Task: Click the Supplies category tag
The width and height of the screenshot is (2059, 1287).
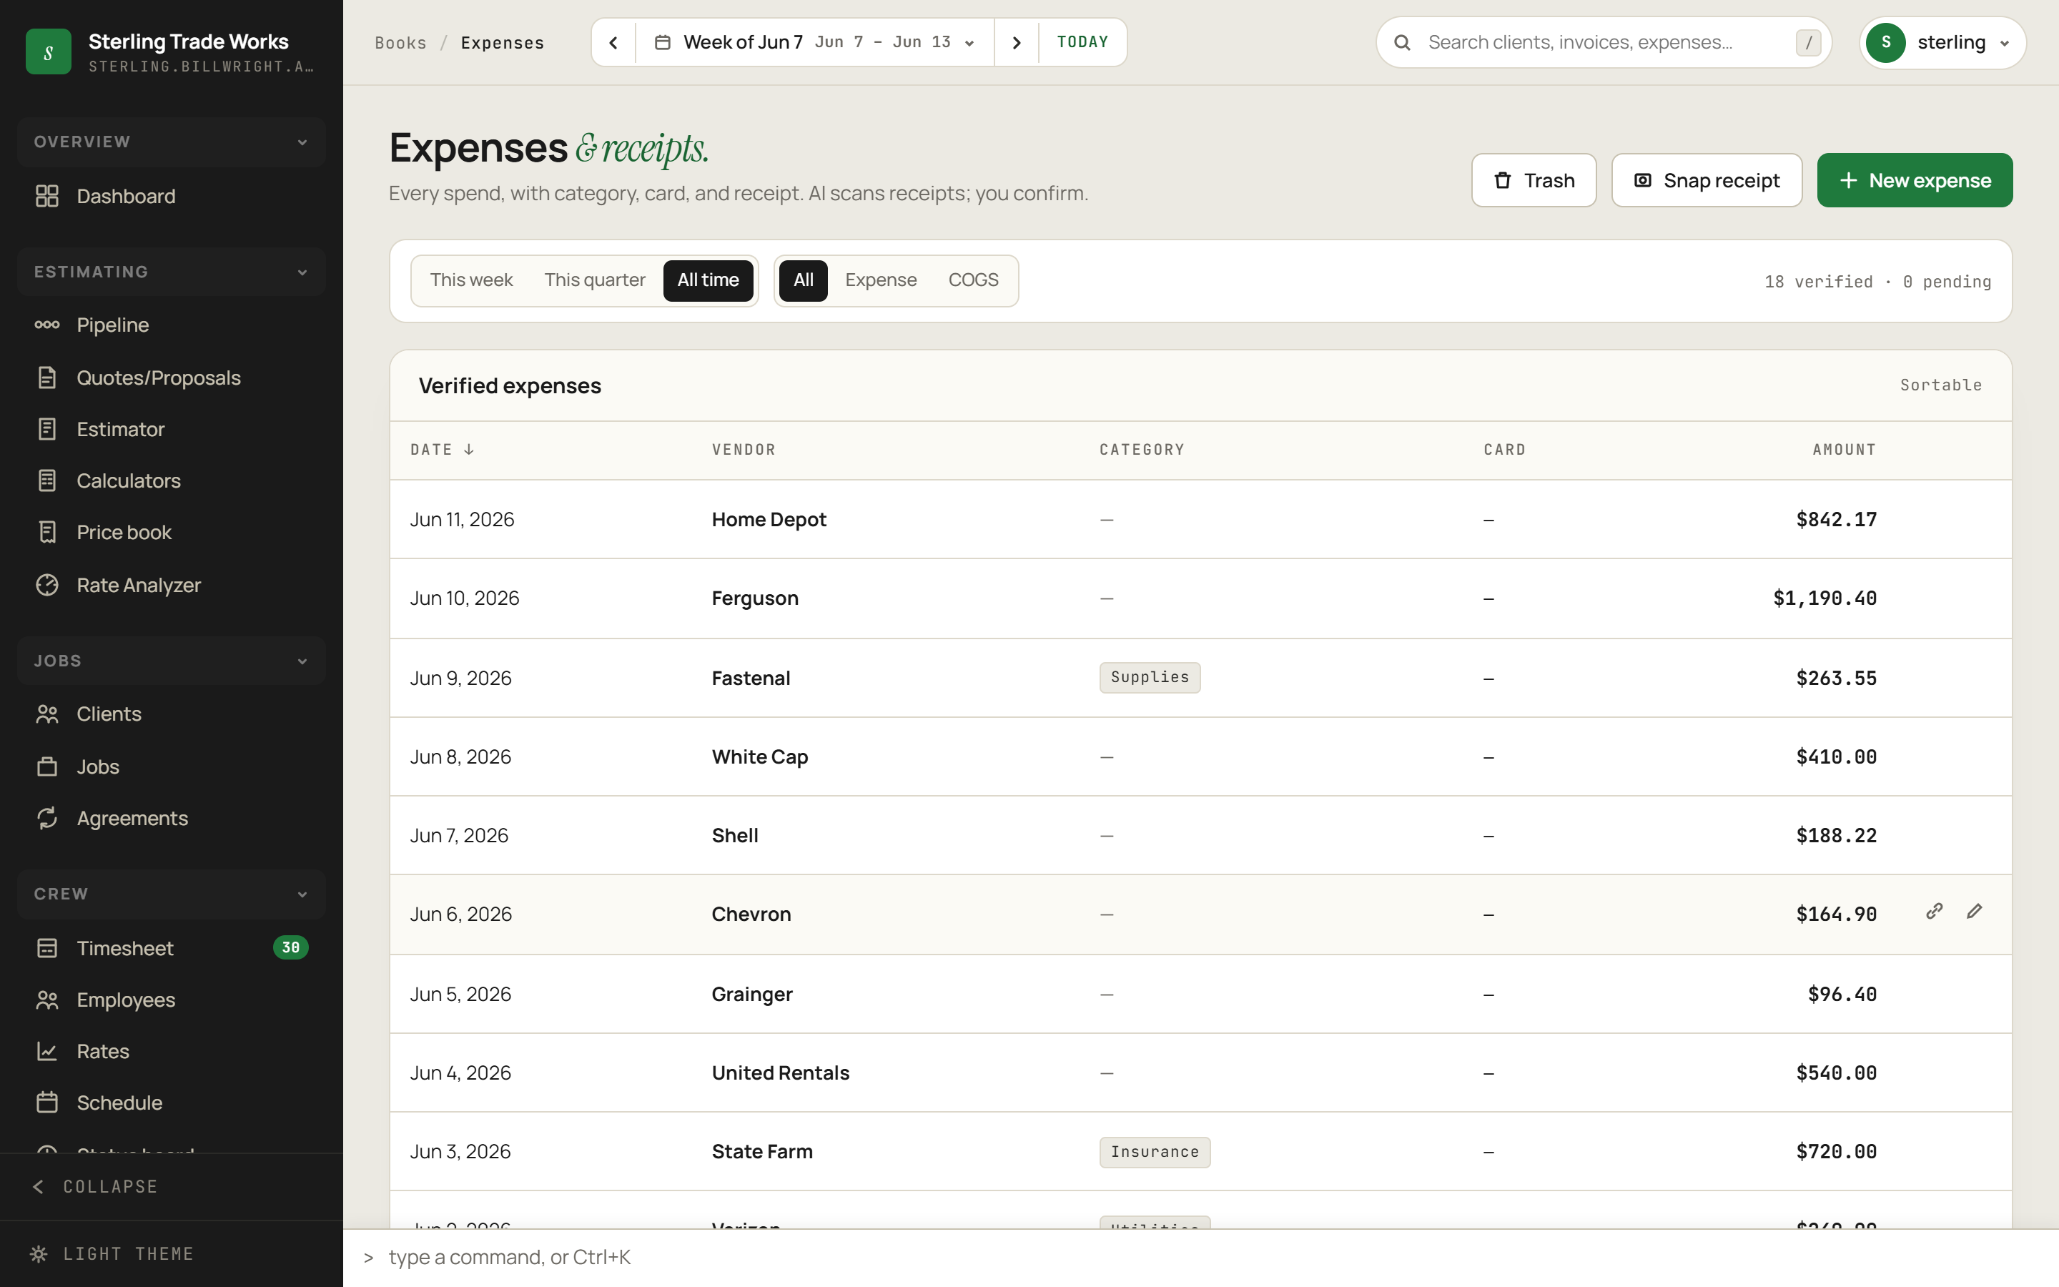Action: 1150,678
